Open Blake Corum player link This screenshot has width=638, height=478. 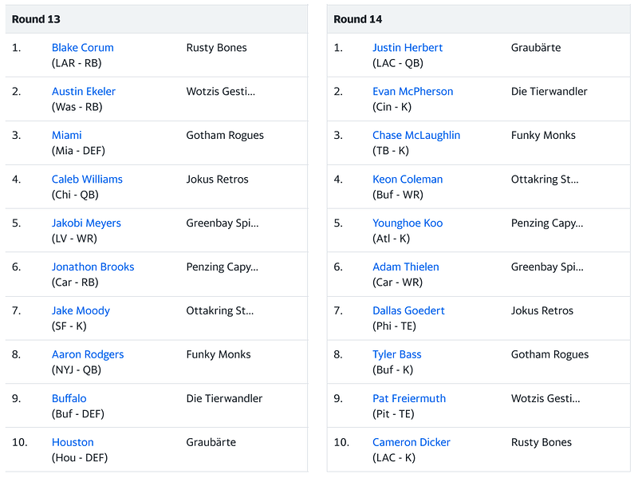pyautogui.click(x=82, y=48)
